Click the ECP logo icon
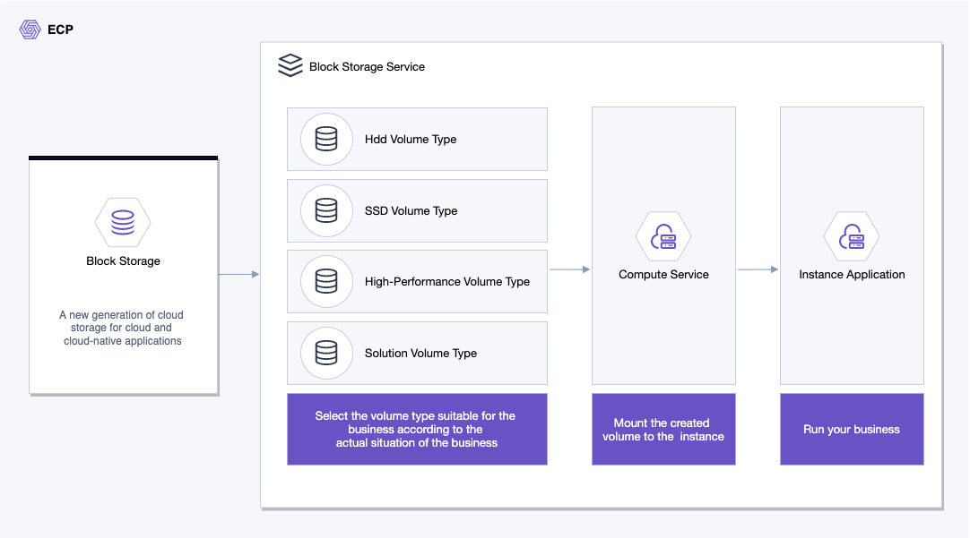This screenshot has height=538, width=970. [30, 30]
